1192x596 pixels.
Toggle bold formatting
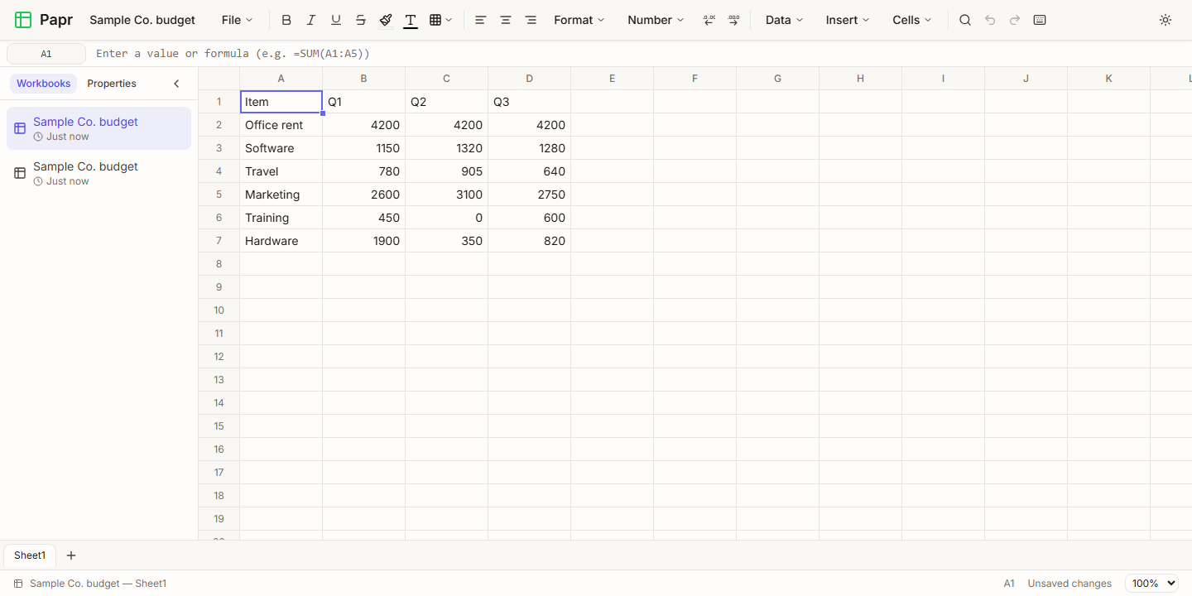[286, 20]
